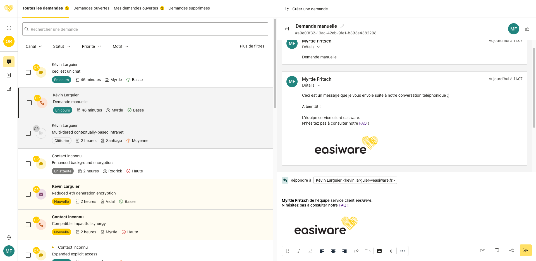Insert an image via toolbar icon
Image resolution: width=536 pixels, height=261 pixels.
(x=379, y=251)
